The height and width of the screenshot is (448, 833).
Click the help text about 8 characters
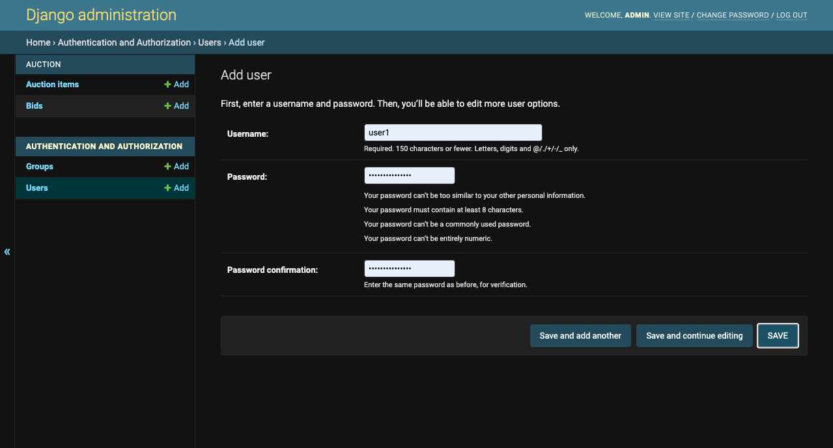click(444, 210)
